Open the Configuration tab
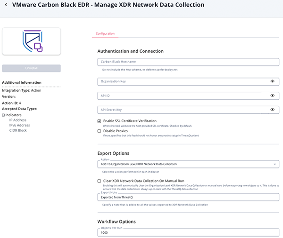This screenshot has width=283, height=238. click(x=105, y=33)
